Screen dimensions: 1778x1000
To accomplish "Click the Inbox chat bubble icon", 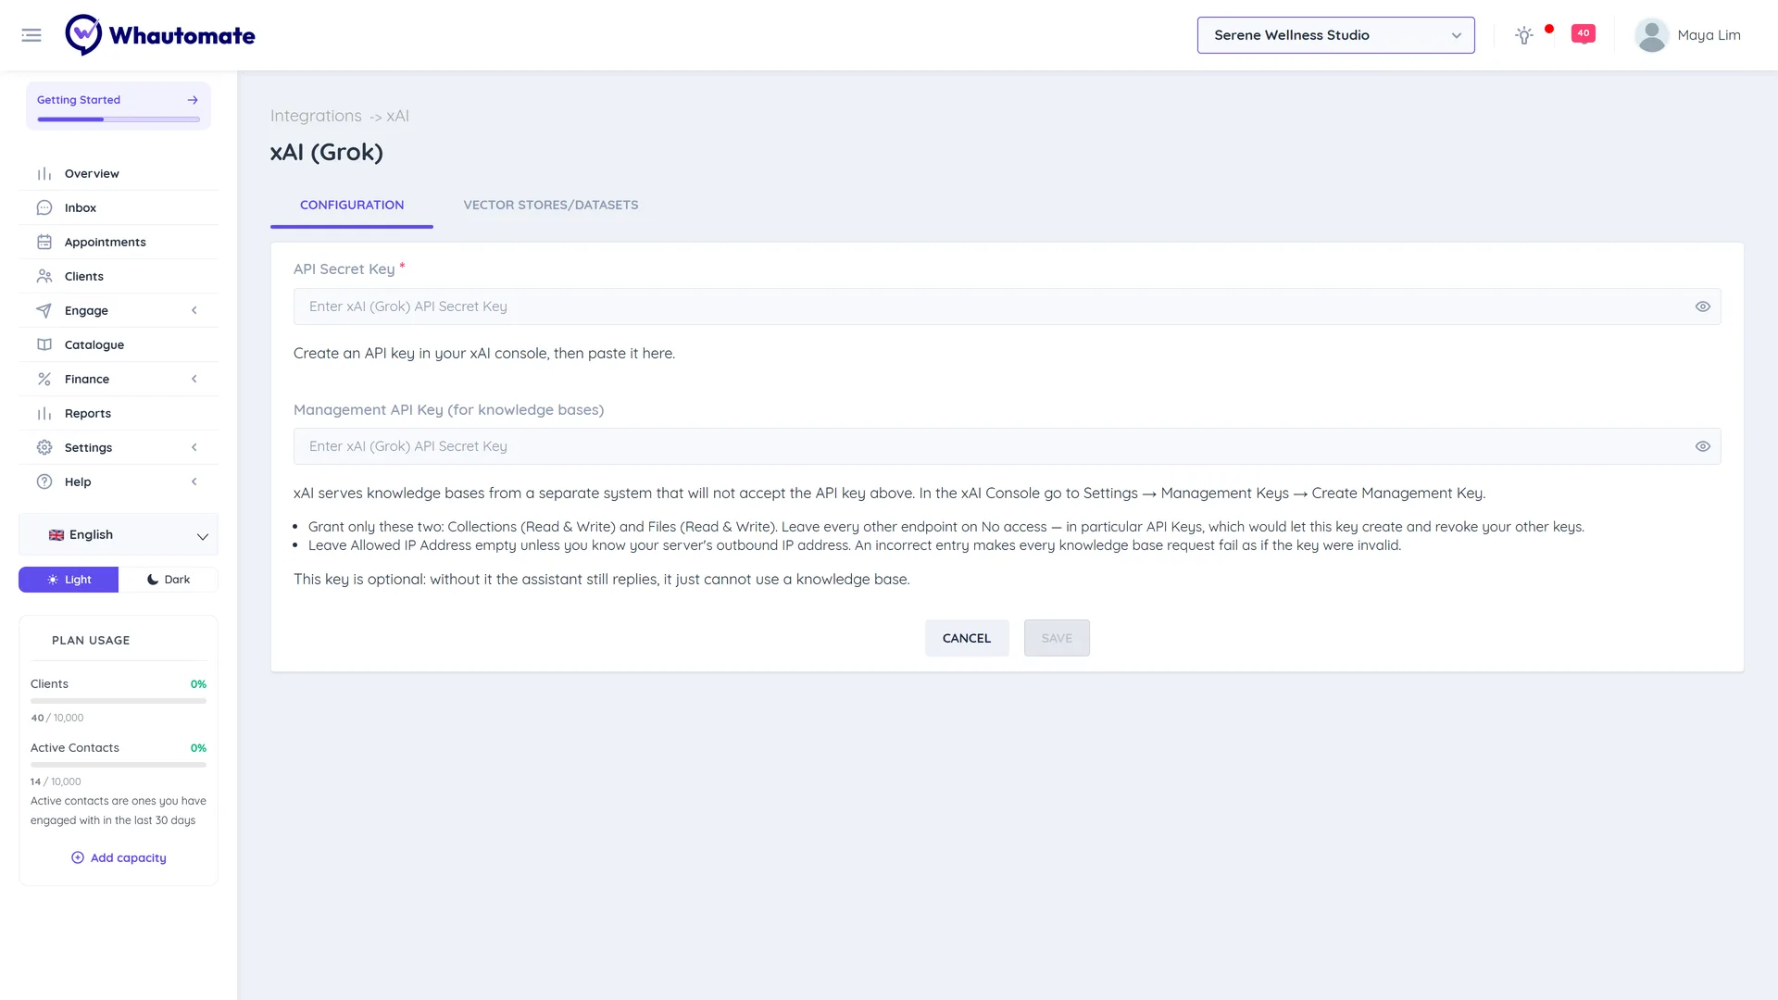I will (x=44, y=208).
